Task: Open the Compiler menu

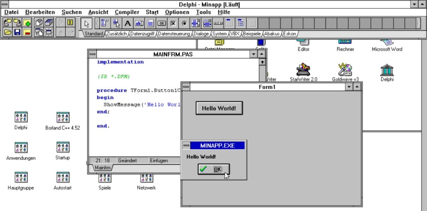Action: click(127, 13)
